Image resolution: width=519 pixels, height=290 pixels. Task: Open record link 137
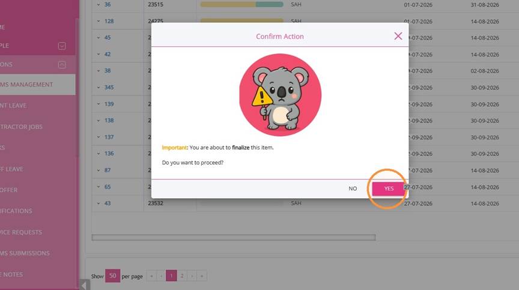tap(109, 137)
